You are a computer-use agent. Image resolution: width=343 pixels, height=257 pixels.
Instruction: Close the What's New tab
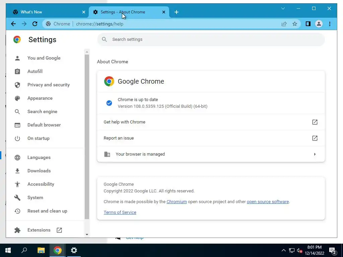(x=83, y=12)
